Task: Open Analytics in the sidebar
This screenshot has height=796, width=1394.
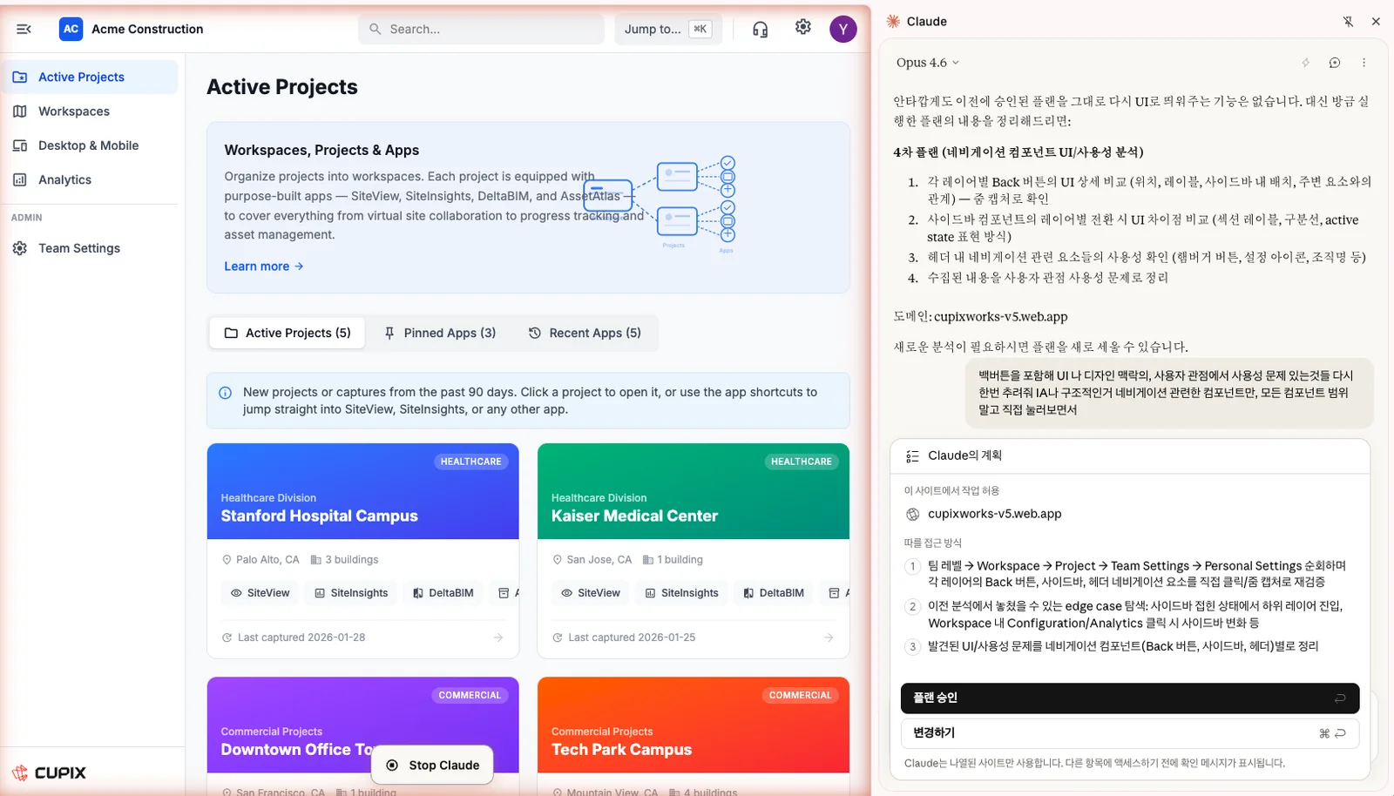Action: point(91,179)
